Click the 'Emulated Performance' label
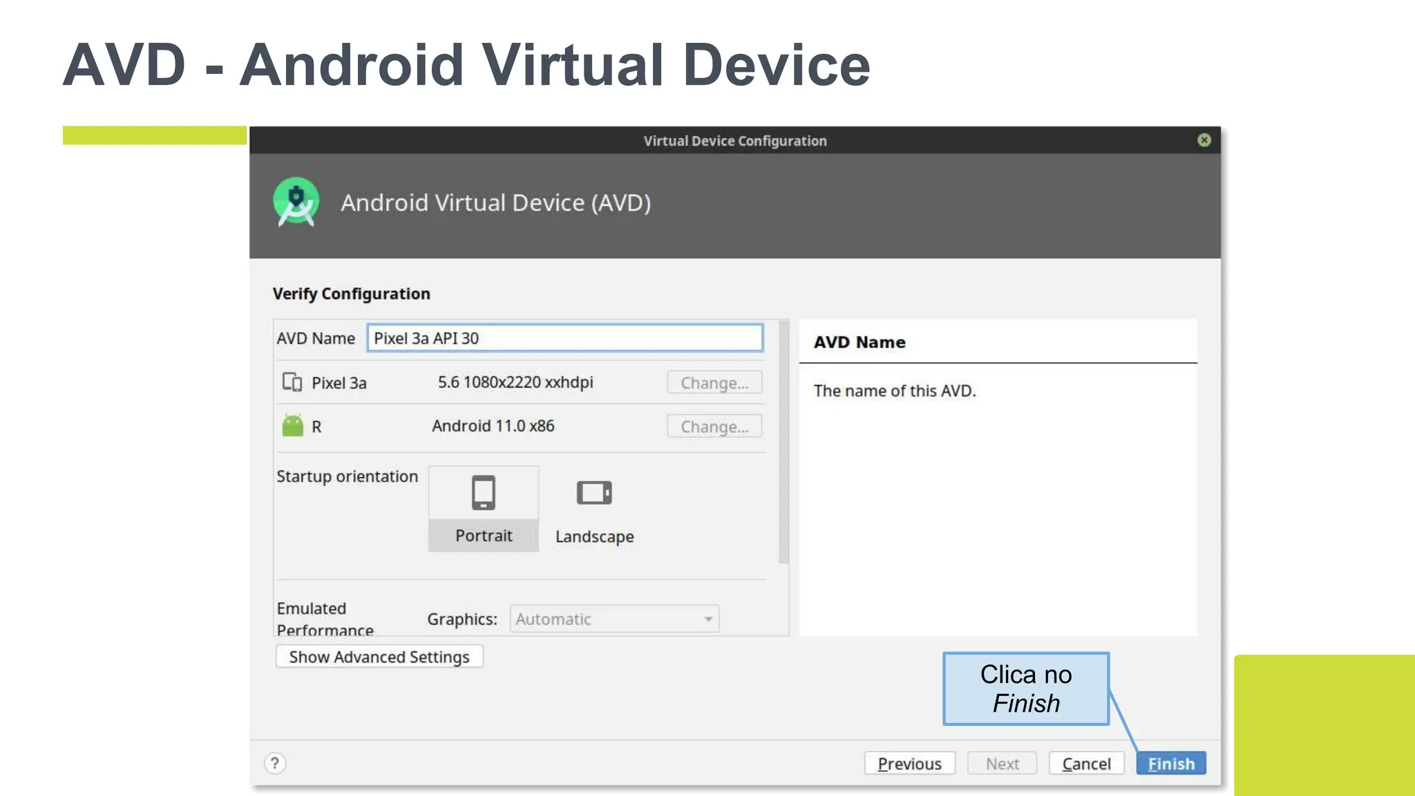 pos(325,619)
